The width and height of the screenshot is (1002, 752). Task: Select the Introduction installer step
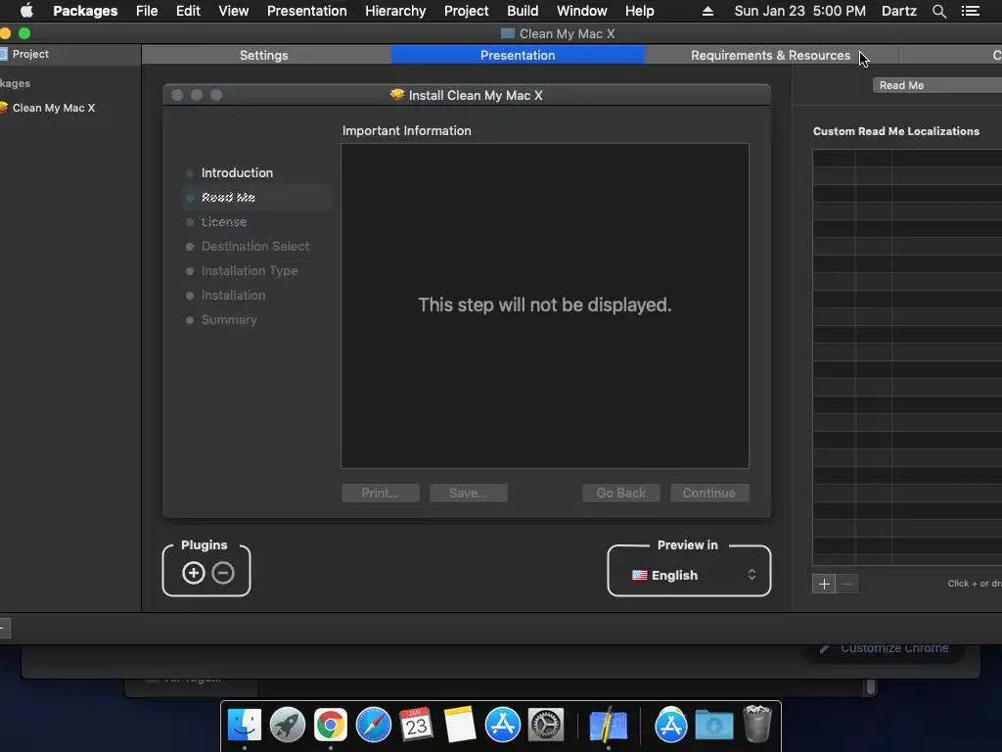[x=237, y=172]
